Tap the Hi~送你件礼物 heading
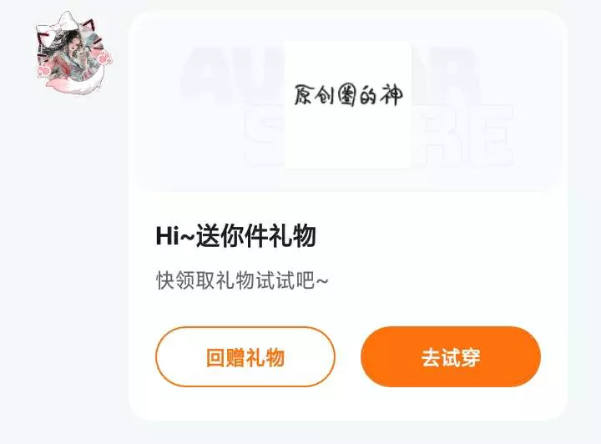601x444 pixels. [x=235, y=235]
